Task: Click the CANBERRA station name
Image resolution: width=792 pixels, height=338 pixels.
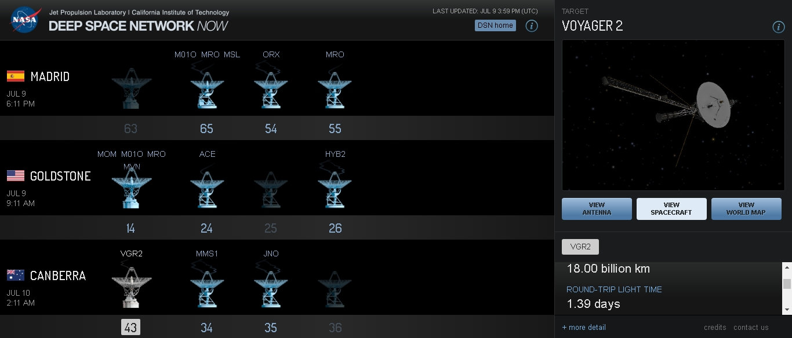Action: (x=58, y=275)
